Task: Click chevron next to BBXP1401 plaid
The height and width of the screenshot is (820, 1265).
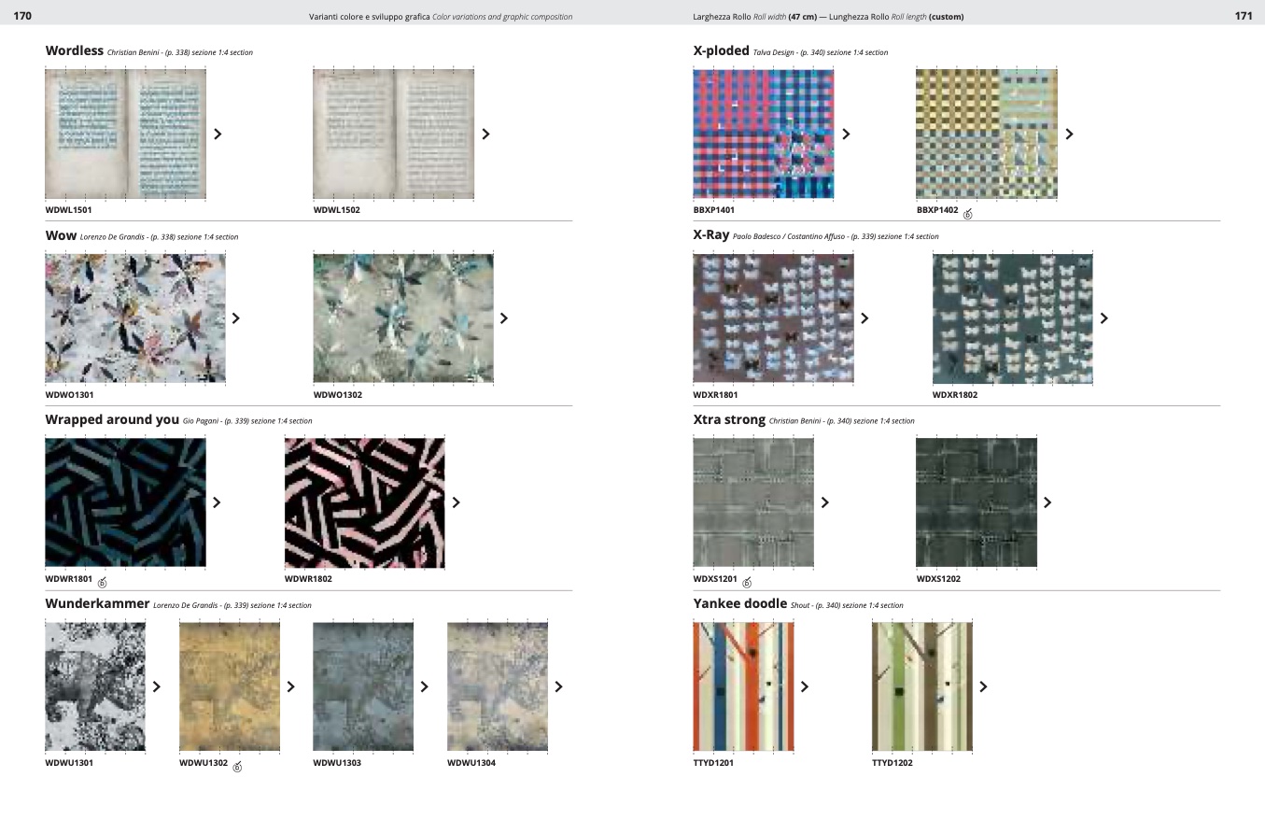Action: pyautogui.click(x=846, y=134)
